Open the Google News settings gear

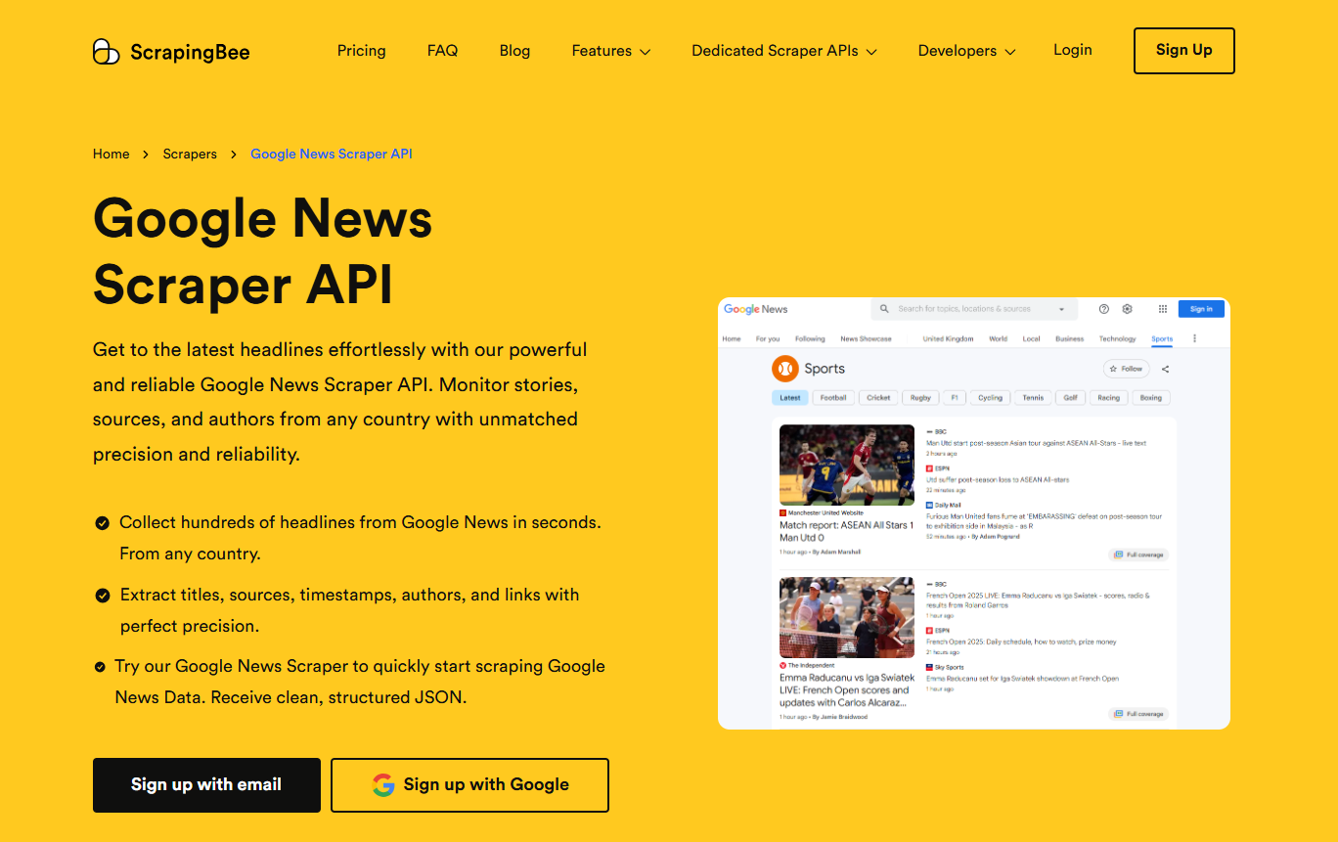click(1127, 309)
